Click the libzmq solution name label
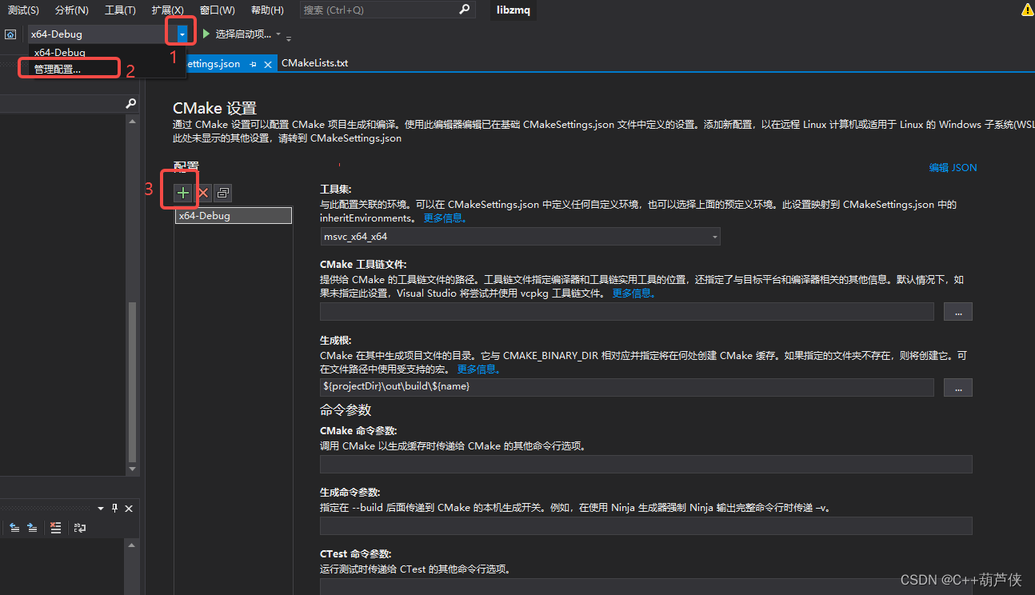The image size is (1035, 595). [513, 10]
